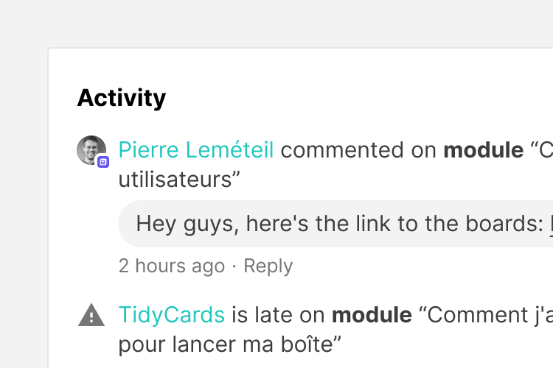Click the "2 hours ago" timestamp
The image size is (553, 368).
click(x=171, y=266)
